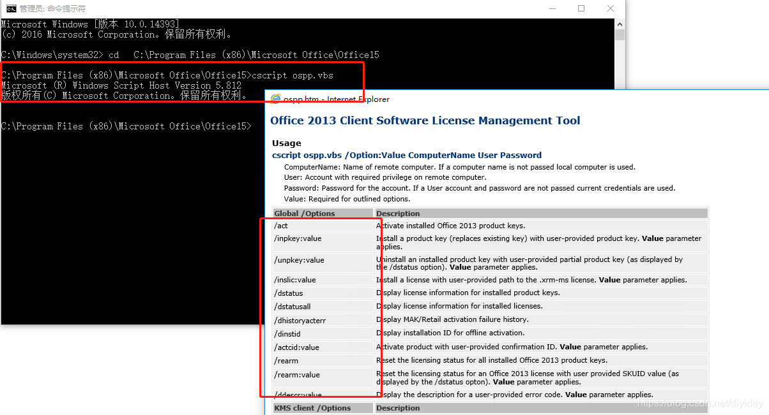The width and height of the screenshot is (769, 415).
Task: Click the /dhistoryacterr option cell
Action: click(323, 320)
